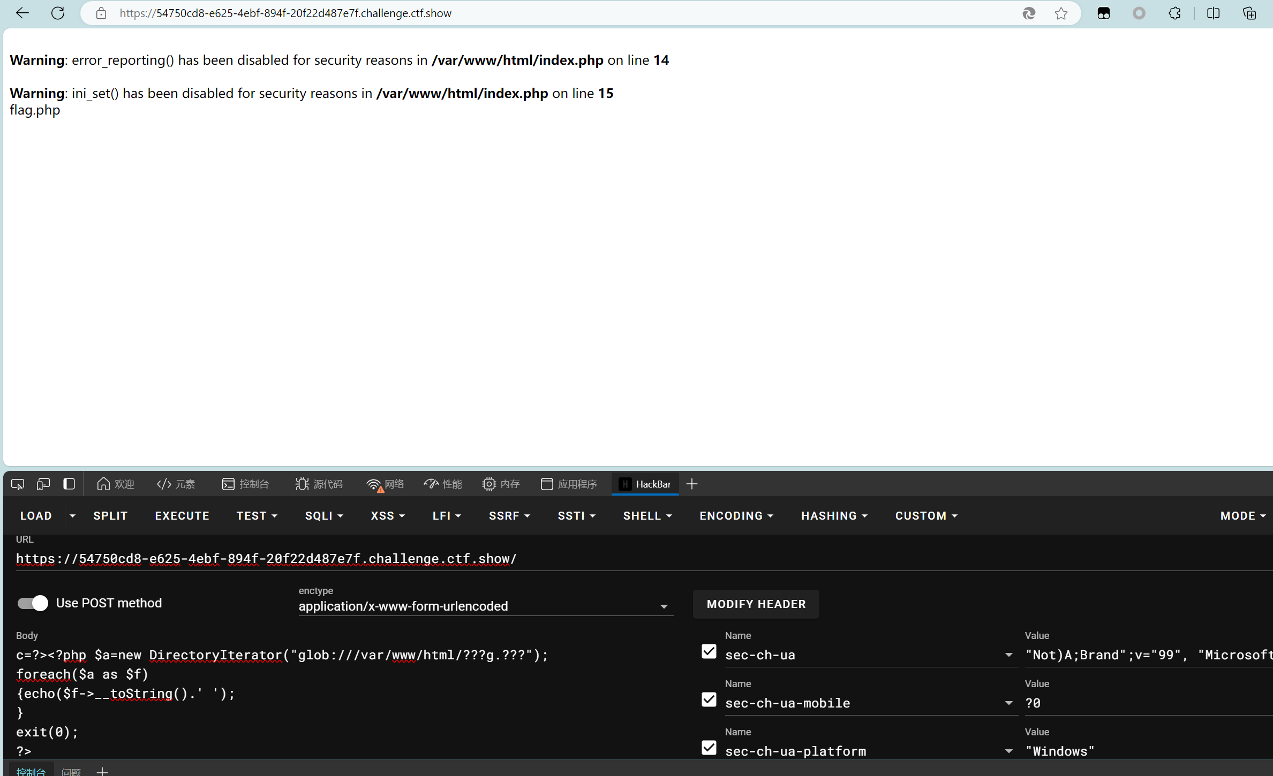Screen dimensions: 1273x776
Task: Click the MODIFY HEADER button
Action: [x=756, y=604]
